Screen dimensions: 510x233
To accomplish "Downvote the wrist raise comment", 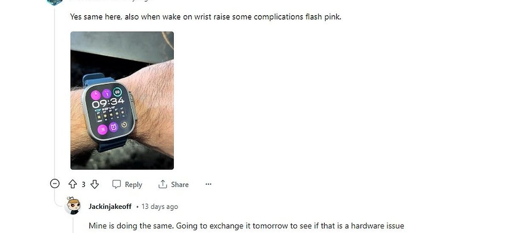I will pos(95,184).
